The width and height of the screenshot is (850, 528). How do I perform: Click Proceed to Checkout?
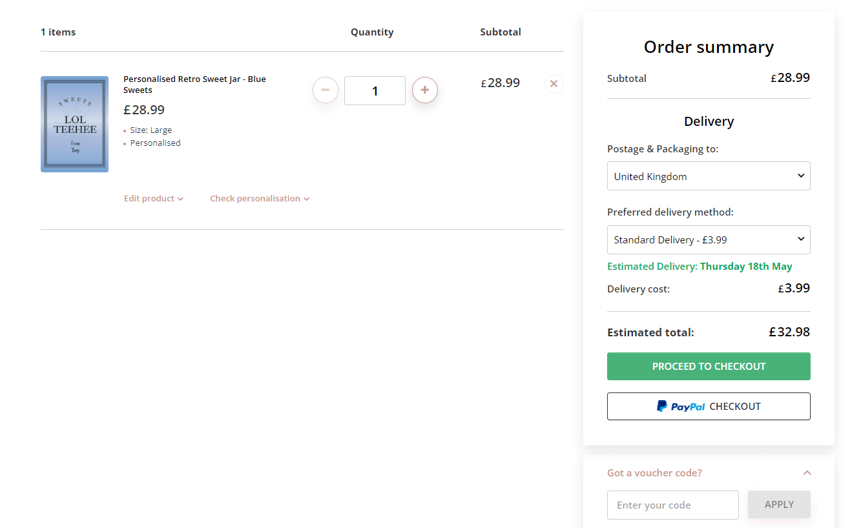709,366
